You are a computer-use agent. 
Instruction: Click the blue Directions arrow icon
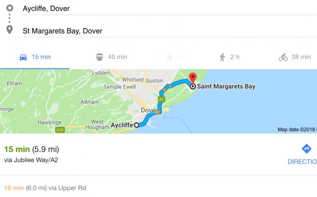(307, 149)
